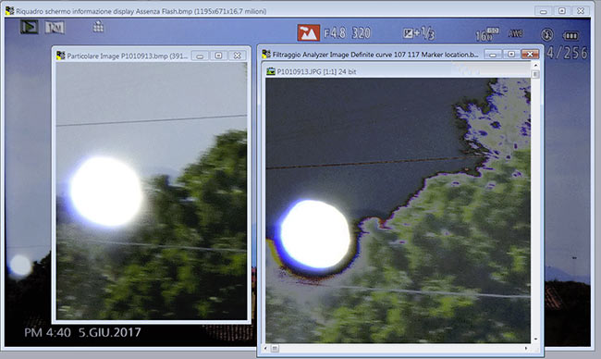Click the Particolare Image window title icon
The height and width of the screenshot is (359, 601).
click(60, 56)
